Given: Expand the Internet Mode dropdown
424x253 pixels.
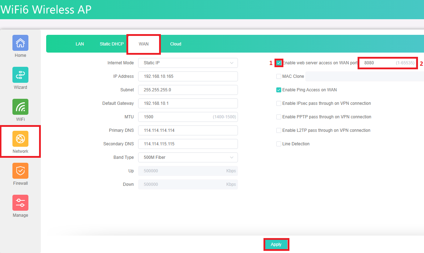Looking at the screenshot, I should pos(188,63).
